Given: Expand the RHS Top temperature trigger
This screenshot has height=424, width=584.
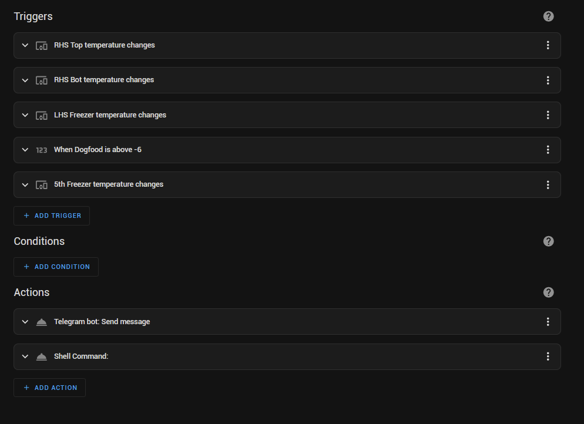Looking at the screenshot, I should coord(25,45).
